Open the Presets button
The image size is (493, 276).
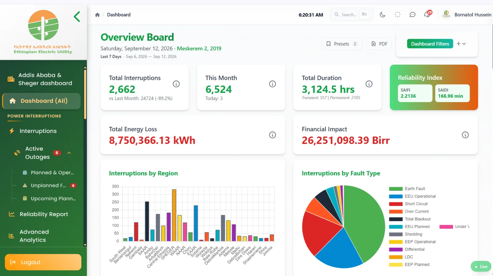[x=342, y=44]
